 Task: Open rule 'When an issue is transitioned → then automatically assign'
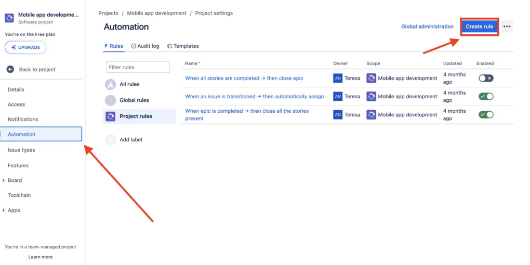255,96
